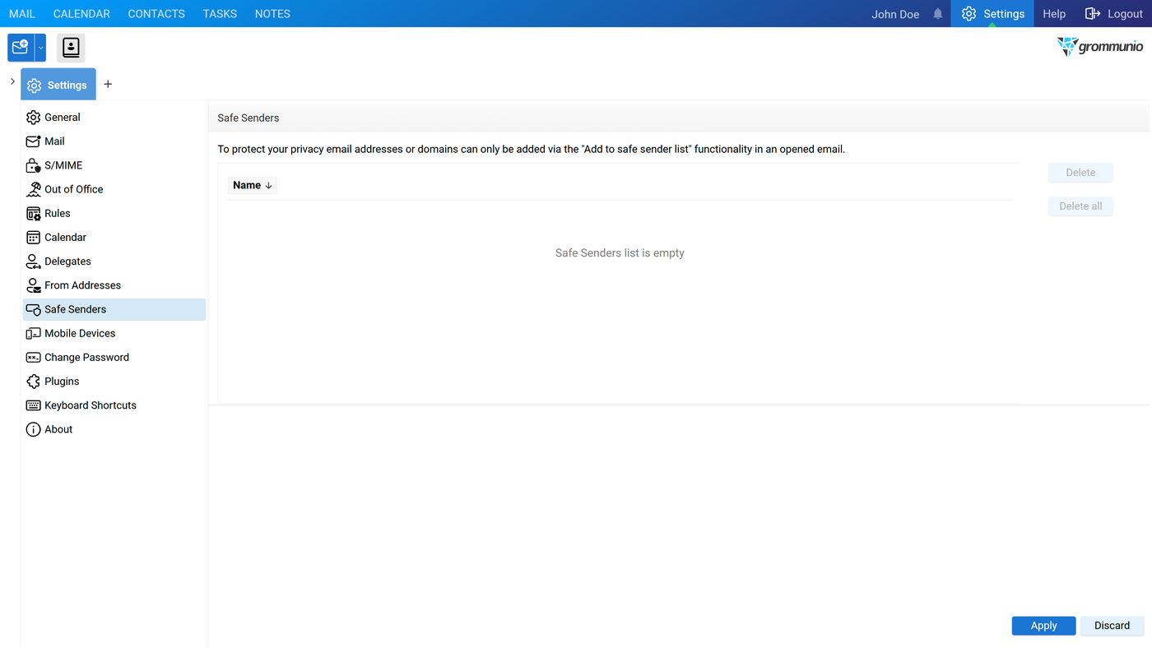Click the Out of Office beach icon
Image resolution: width=1152 pixels, height=648 pixels.
[33, 189]
